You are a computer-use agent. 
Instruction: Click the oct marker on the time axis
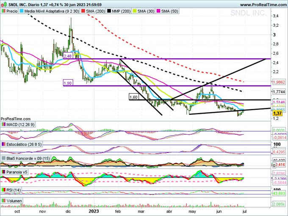(x=17, y=211)
